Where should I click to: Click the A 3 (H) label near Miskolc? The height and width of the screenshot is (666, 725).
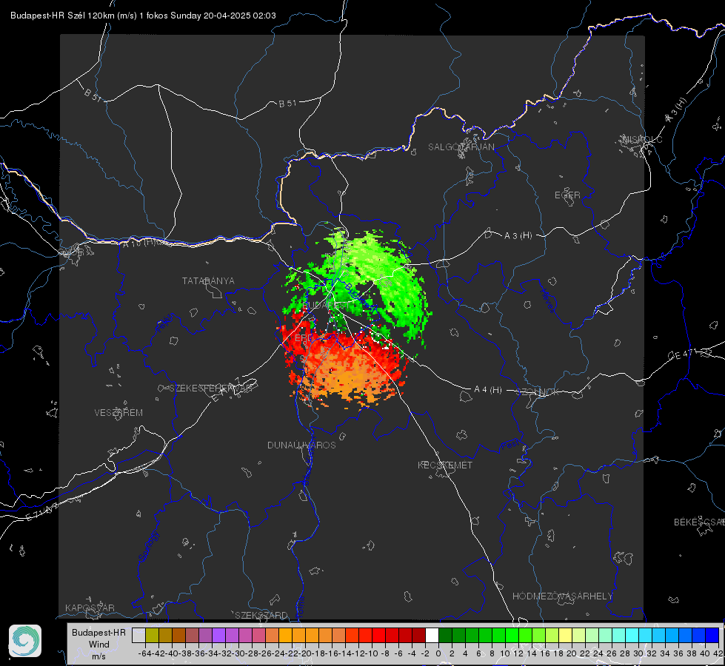coord(675,110)
